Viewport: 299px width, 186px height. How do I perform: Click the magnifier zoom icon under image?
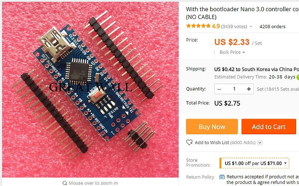65,183
